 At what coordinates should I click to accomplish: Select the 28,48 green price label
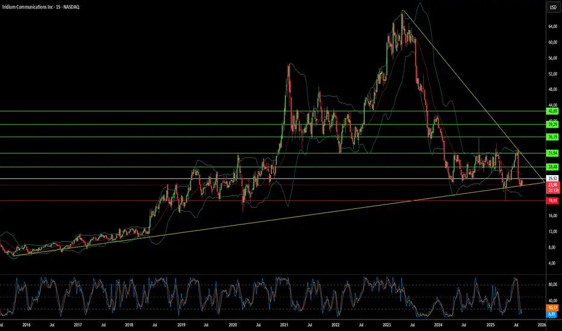pos(552,167)
